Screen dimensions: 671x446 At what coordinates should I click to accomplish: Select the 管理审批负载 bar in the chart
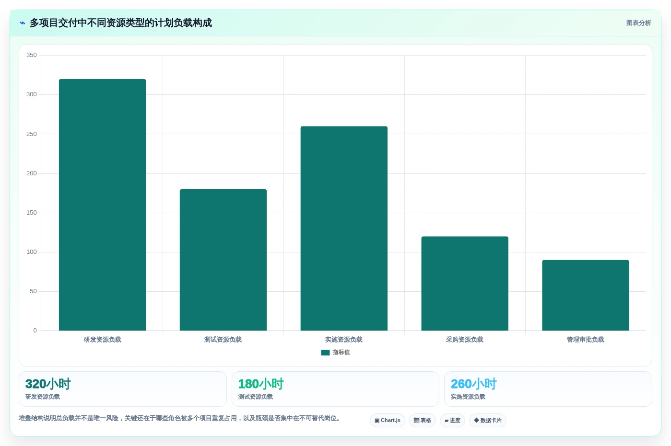pyautogui.click(x=586, y=295)
